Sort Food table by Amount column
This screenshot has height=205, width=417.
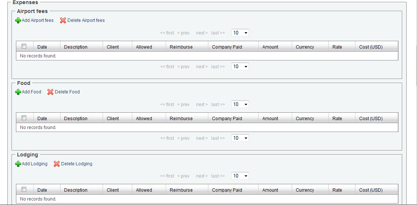click(270, 119)
